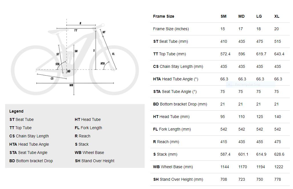Click the 572.4 top tube value for SM
This screenshot has height=189, width=293.
click(225, 54)
